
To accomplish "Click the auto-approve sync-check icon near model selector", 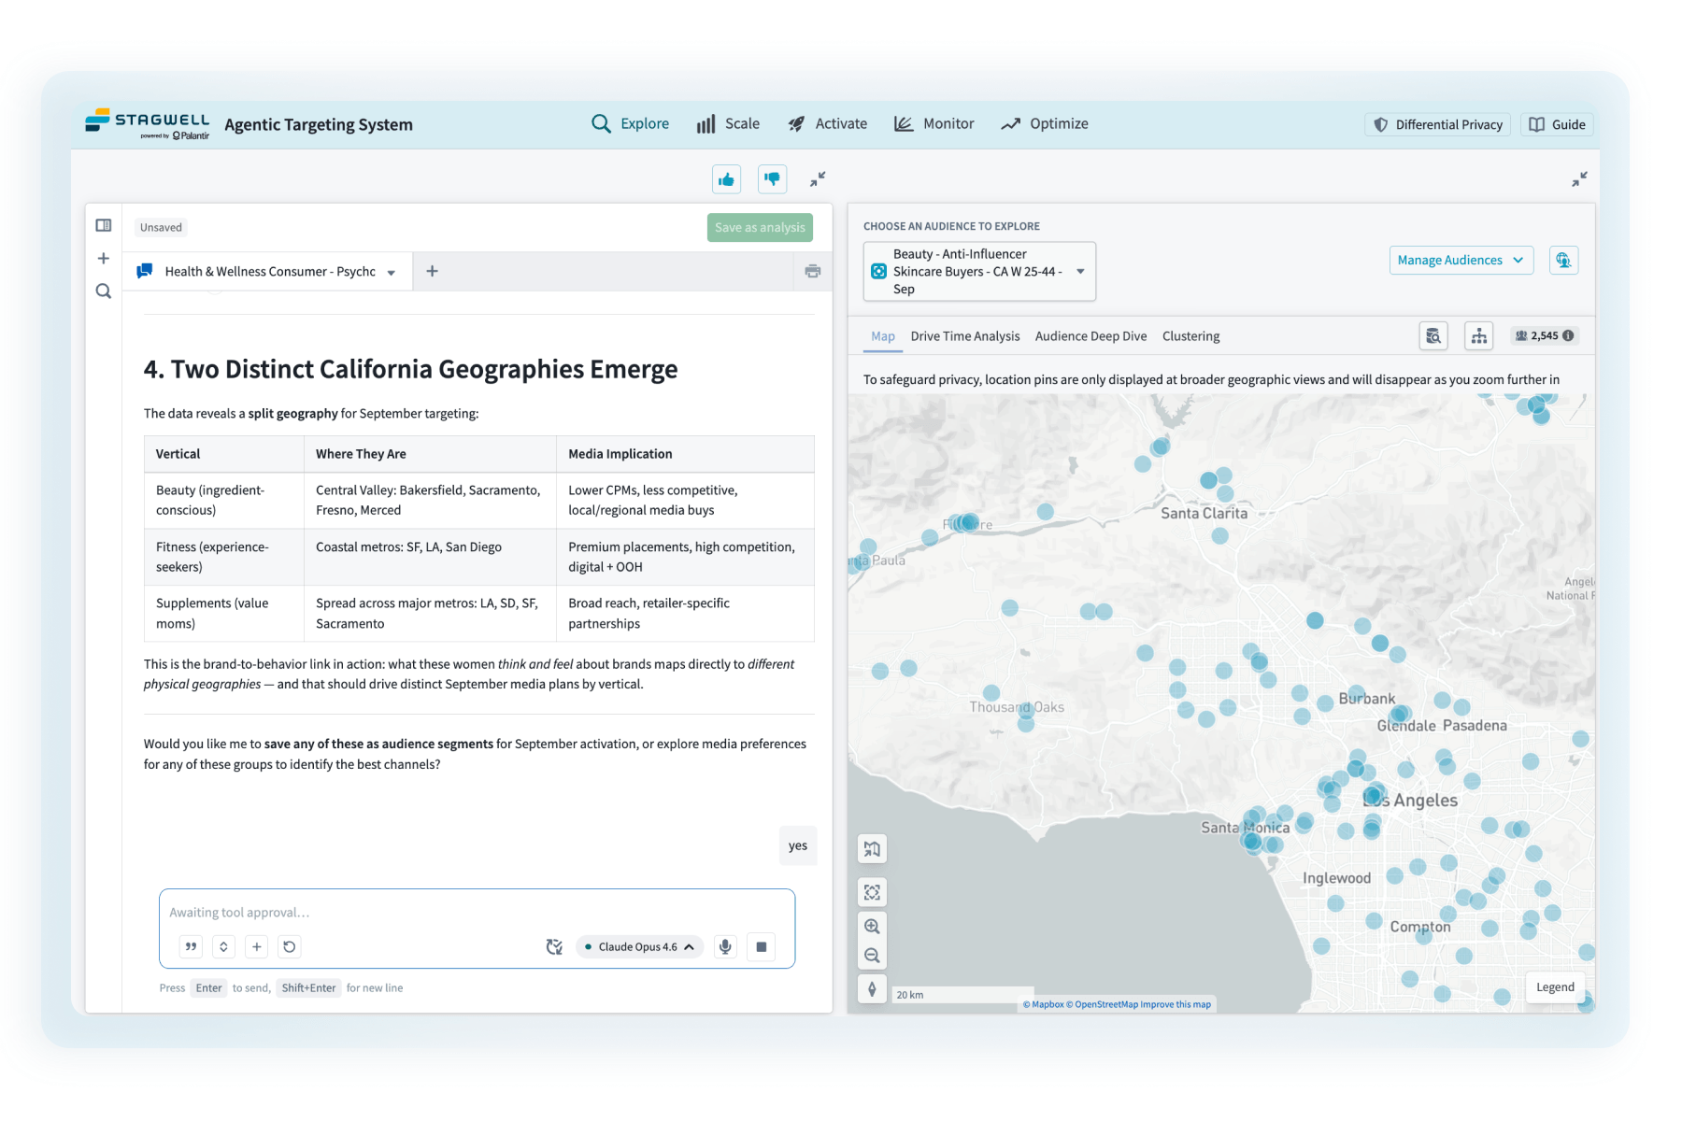I will 554,947.
